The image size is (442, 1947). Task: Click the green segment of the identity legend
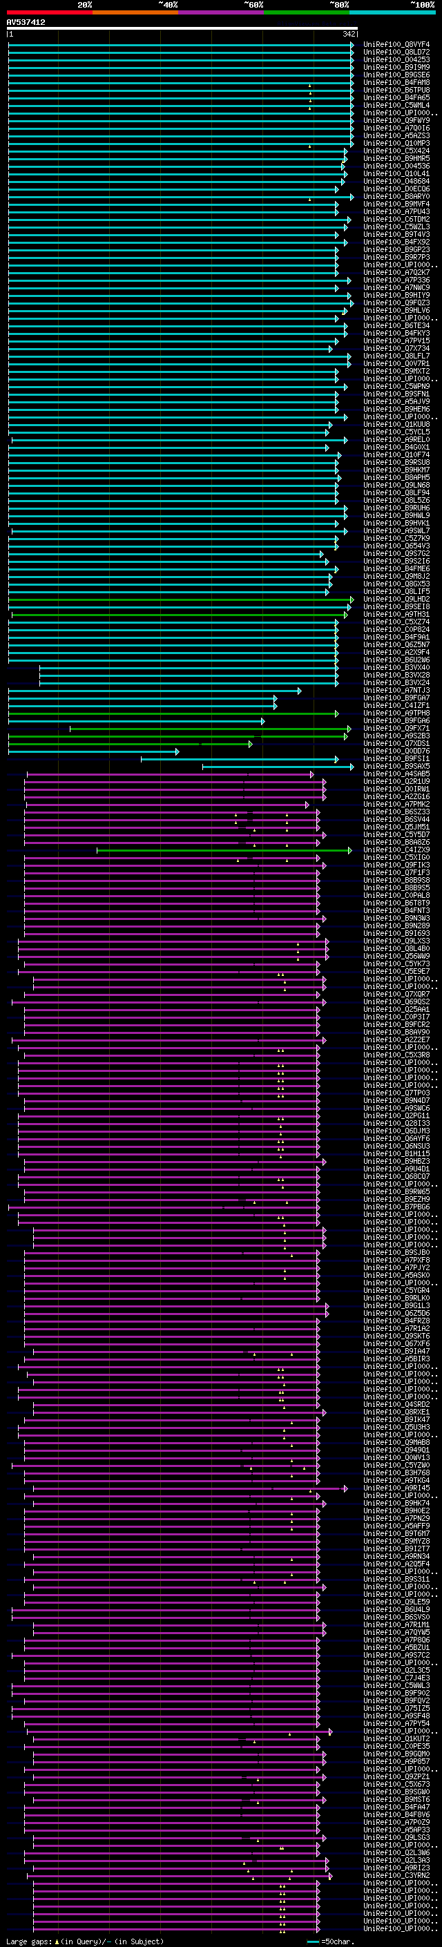tap(307, 12)
